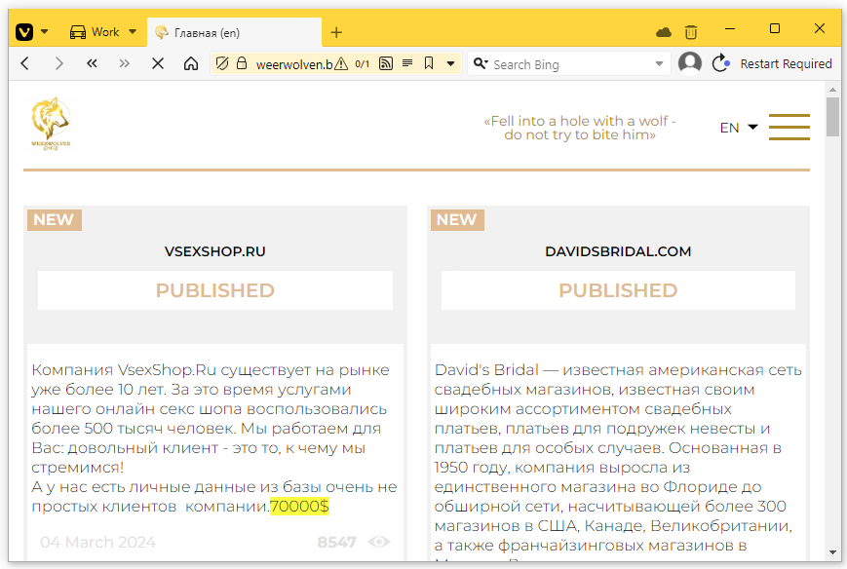Click NEW badge on VSEXSHOP.RU card
847x569 pixels.
click(54, 220)
